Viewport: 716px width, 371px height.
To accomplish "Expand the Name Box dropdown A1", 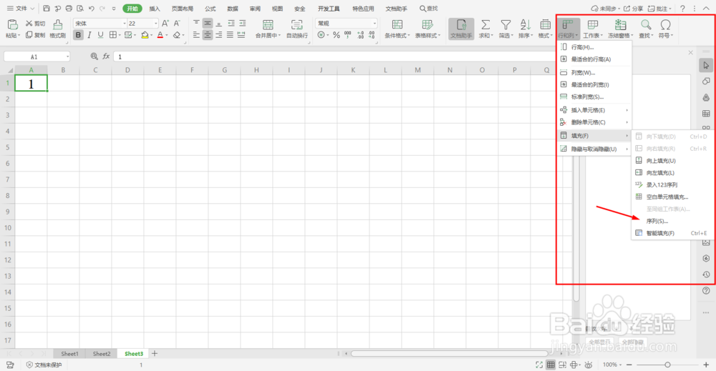I will pyautogui.click(x=67, y=56).
